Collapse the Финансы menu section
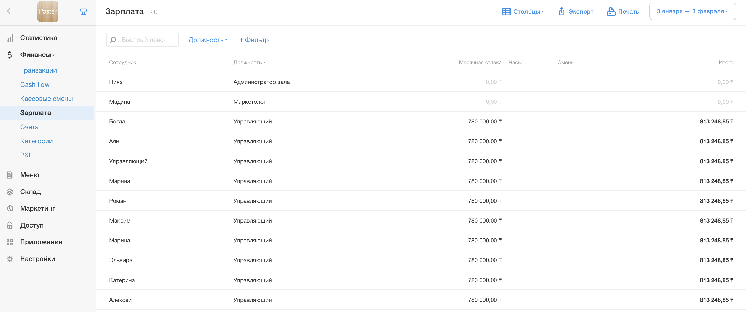The height and width of the screenshot is (312, 746). (37, 55)
